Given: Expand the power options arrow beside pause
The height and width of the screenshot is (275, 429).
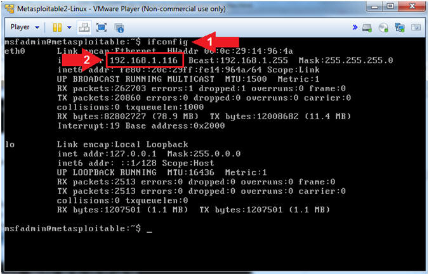Looking at the screenshot, I should tap(69, 27).
